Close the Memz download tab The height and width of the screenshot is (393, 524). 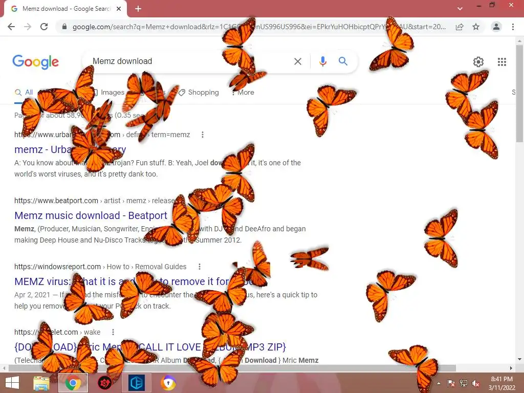119,9
